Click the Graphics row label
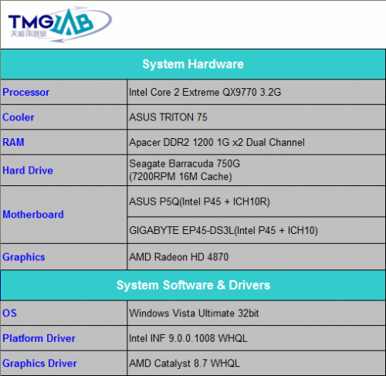The image size is (386, 376). pyautogui.click(x=24, y=257)
